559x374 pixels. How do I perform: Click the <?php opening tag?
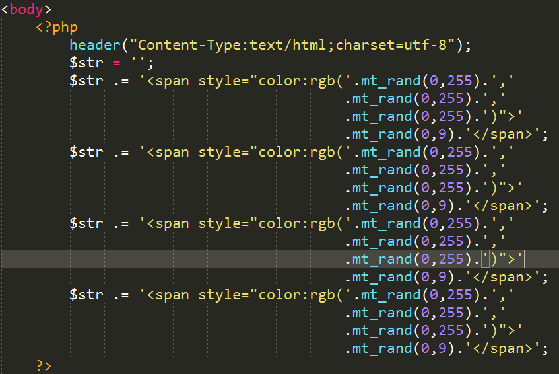click(x=57, y=28)
